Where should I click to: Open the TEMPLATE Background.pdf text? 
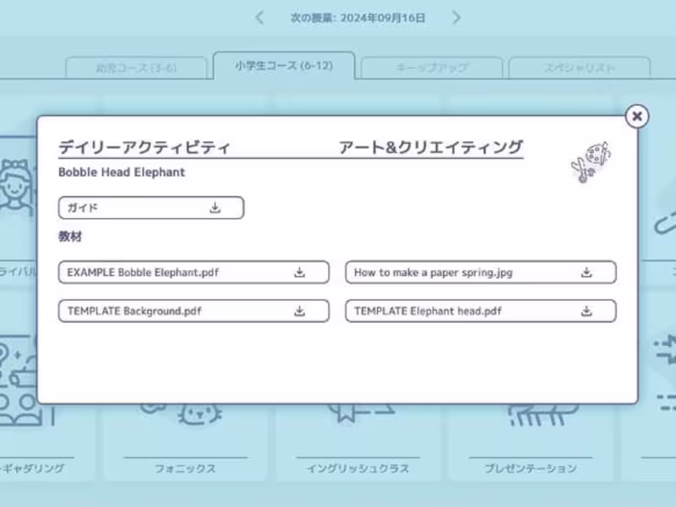pos(134,311)
